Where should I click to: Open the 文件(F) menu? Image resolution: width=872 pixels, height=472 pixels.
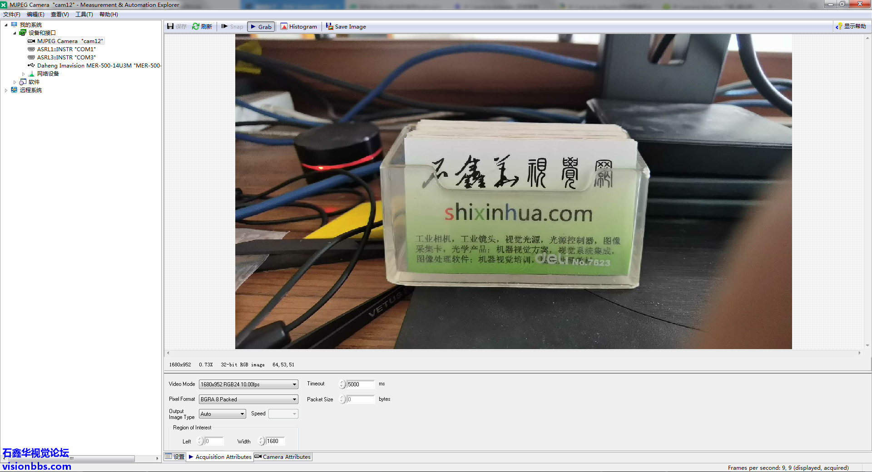pos(12,15)
